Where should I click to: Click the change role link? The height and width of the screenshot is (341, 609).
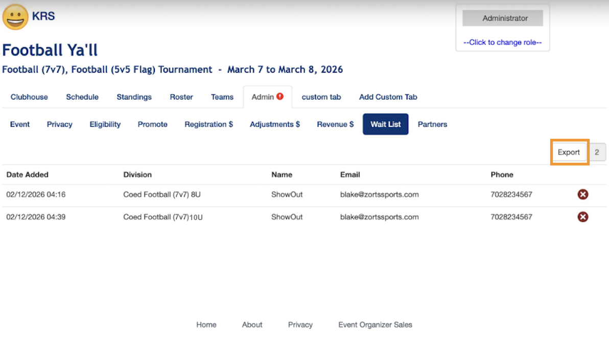pos(502,42)
